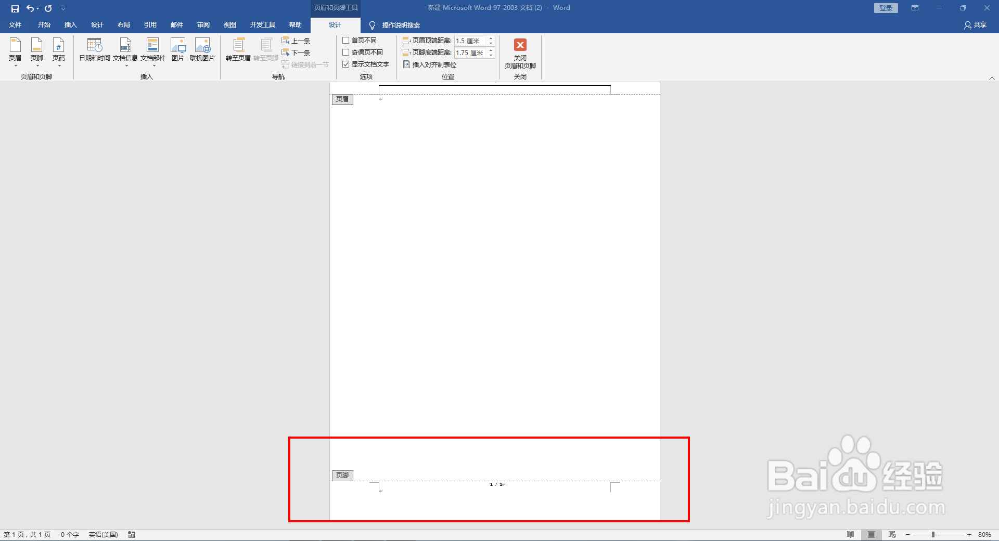Insert a 图片 picture into the footer
Image resolution: width=999 pixels, height=541 pixels.
click(x=178, y=49)
